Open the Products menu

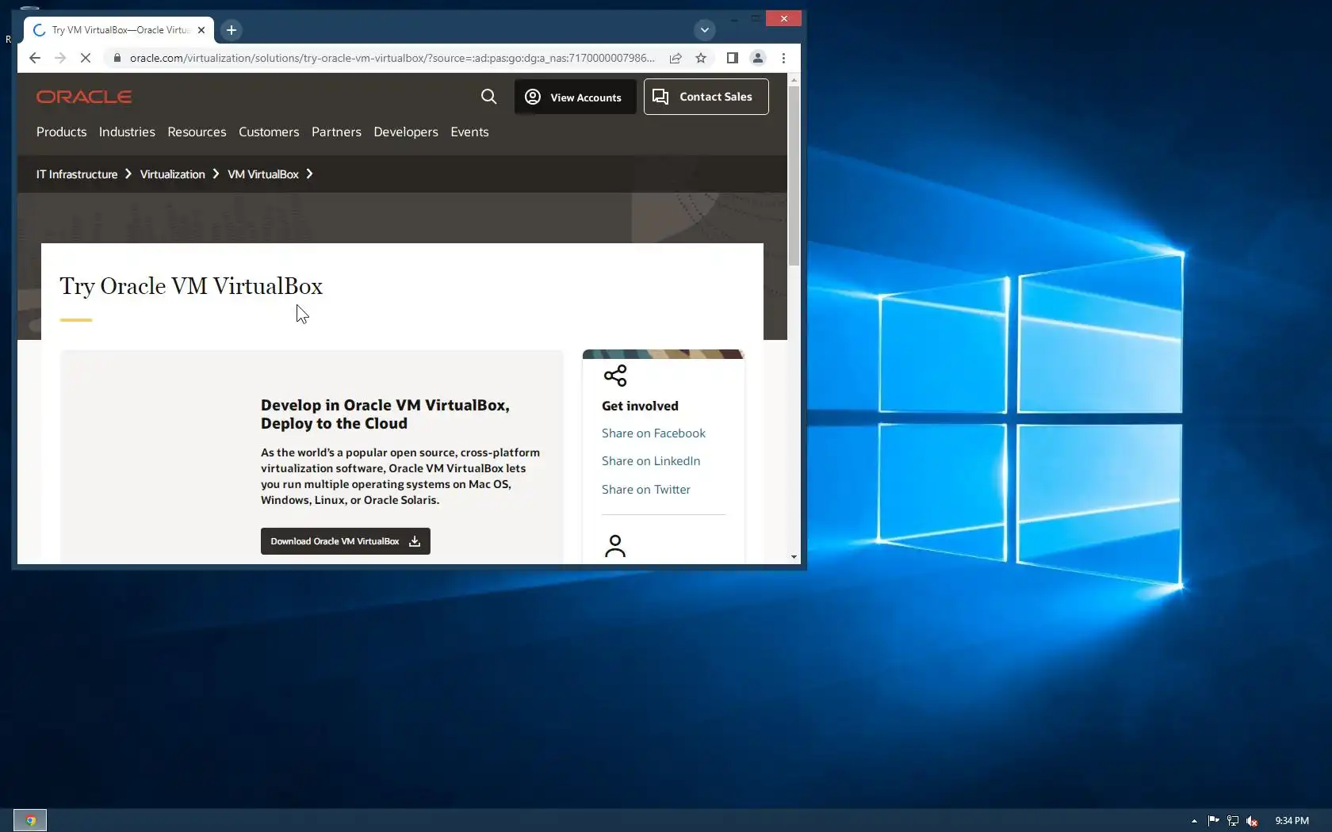tap(61, 132)
